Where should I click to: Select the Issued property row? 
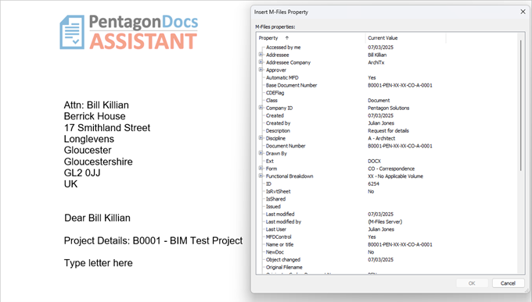(x=274, y=207)
